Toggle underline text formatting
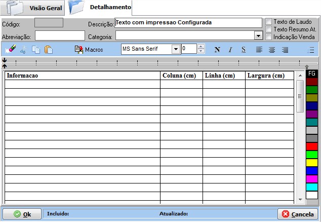The width and height of the screenshot is (321, 222). click(243, 49)
